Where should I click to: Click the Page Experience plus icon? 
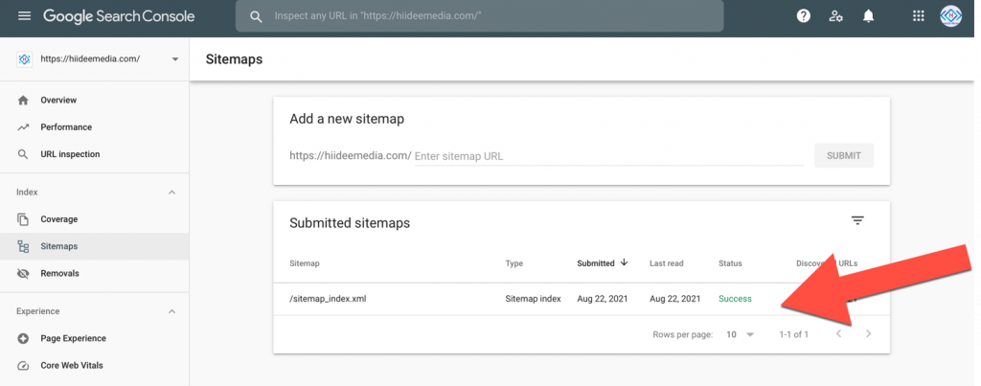point(23,338)
